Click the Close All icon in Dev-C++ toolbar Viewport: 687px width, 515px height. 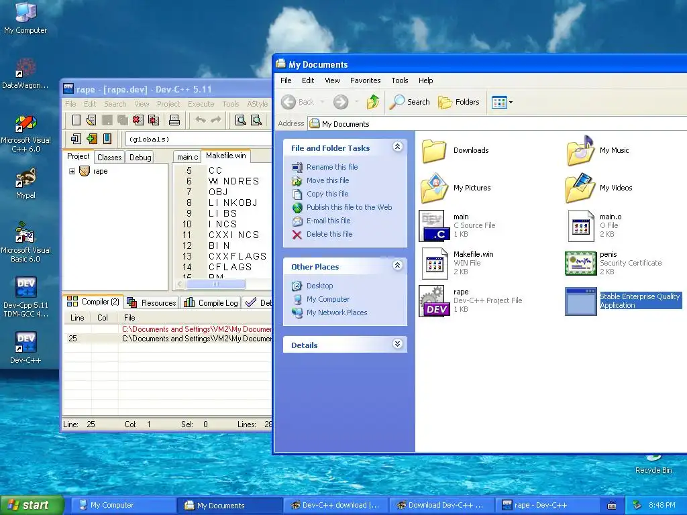point(154,120)
